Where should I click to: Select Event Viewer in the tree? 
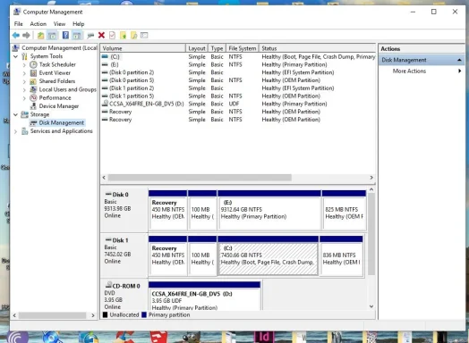pos(55,73)
